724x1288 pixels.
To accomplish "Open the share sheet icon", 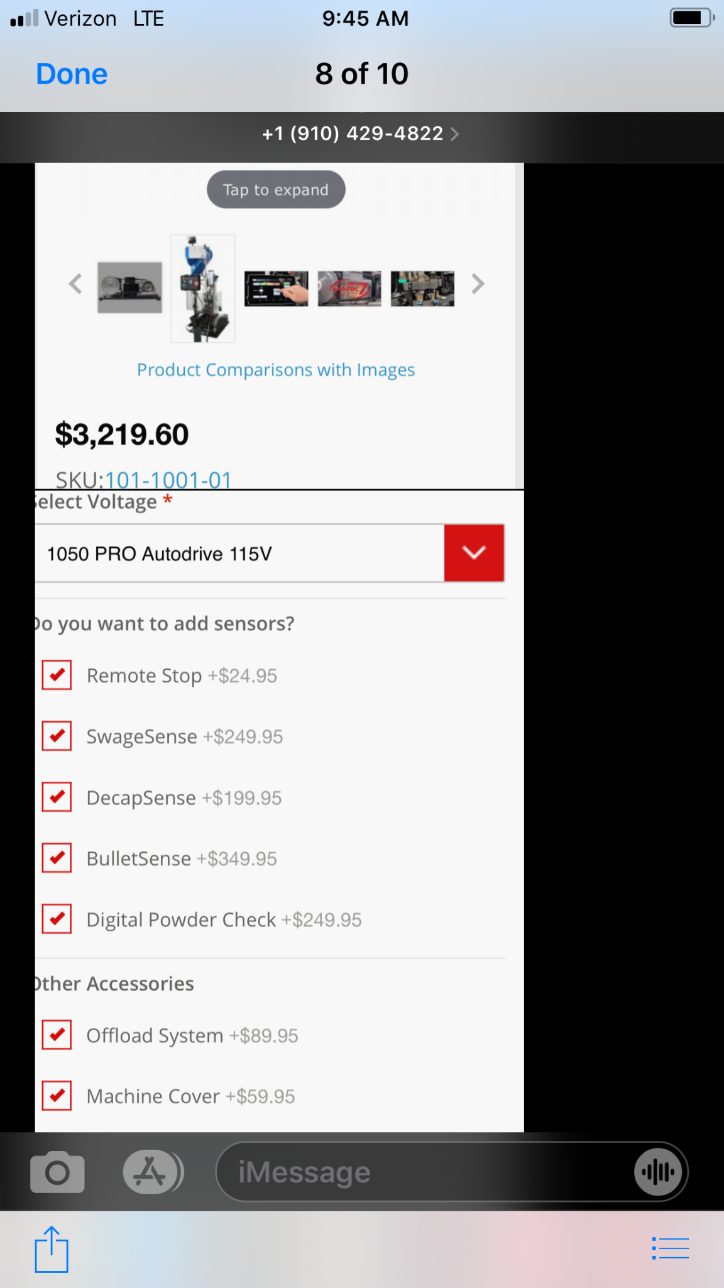I will tap(51, 1249).
